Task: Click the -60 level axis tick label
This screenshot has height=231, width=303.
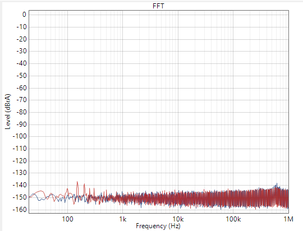Action: click(x=21, y=88)
